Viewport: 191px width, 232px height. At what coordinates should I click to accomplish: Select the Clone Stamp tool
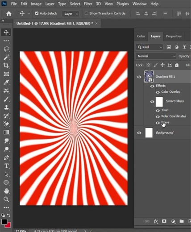click(x=6, y=108)
